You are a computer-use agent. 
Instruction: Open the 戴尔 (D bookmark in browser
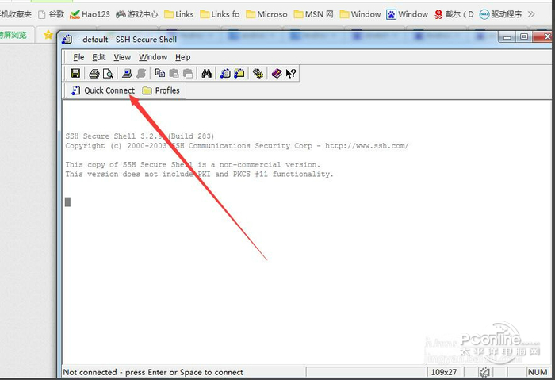pos(454,14)
